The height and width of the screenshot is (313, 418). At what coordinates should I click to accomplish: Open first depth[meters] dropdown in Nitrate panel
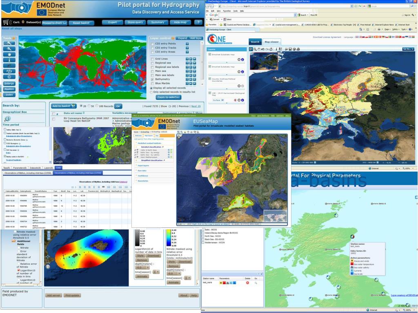coord(143,267)
